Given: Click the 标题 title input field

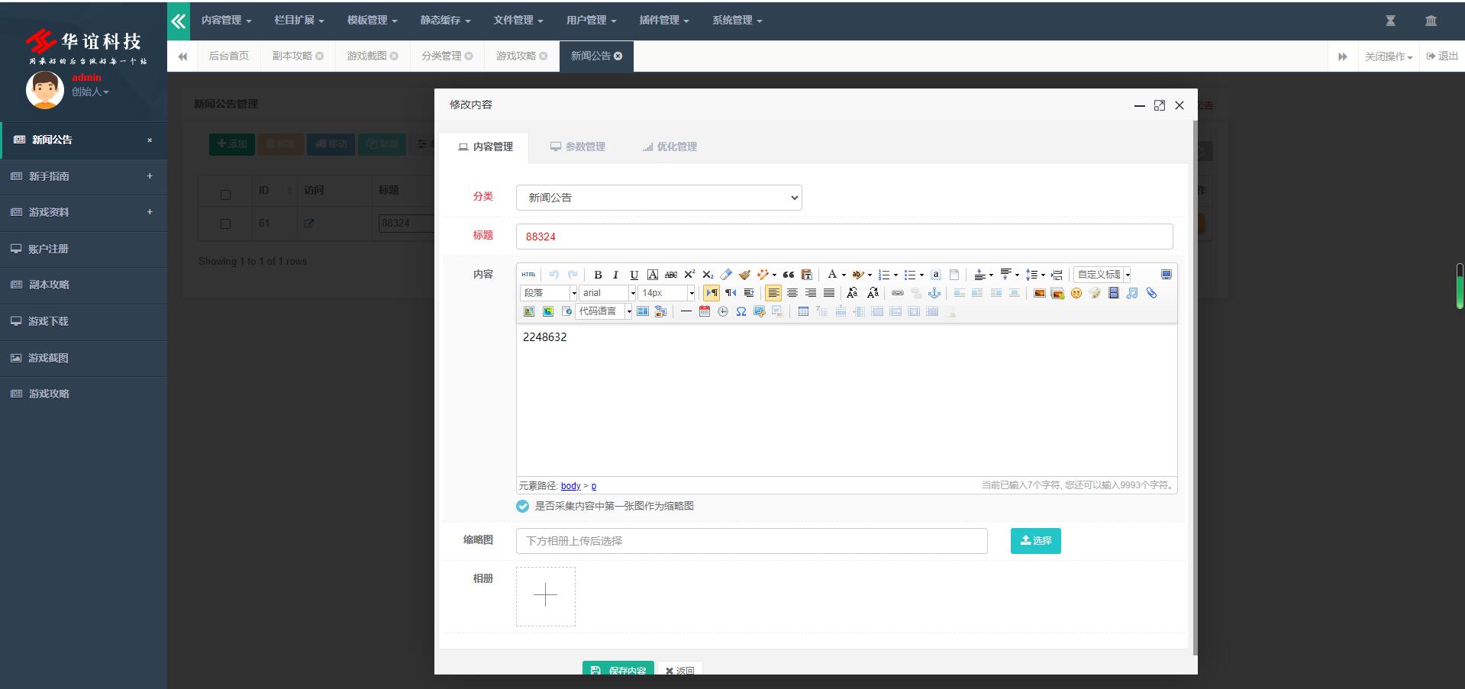Looking at the screenshot, I should coord(844,237).
